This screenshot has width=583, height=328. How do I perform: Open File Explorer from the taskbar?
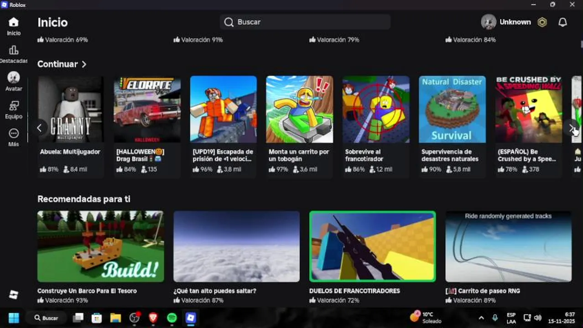click(115, 318)
